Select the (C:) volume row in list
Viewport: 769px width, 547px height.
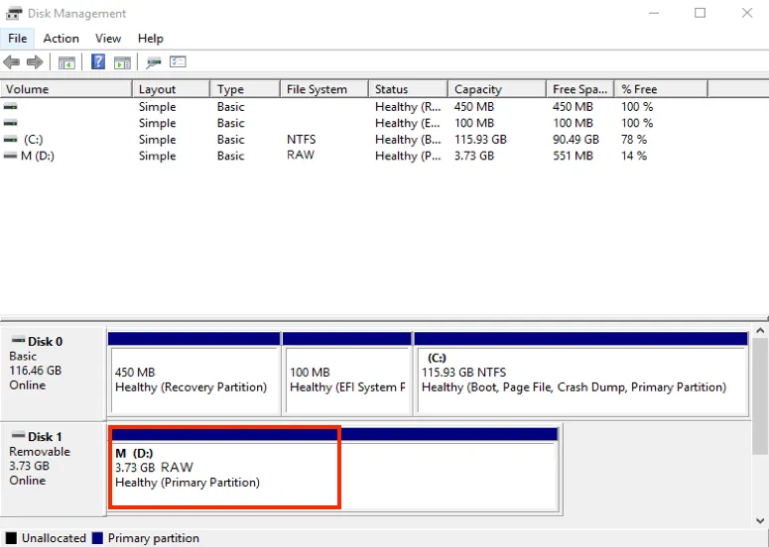pos(35,140)
